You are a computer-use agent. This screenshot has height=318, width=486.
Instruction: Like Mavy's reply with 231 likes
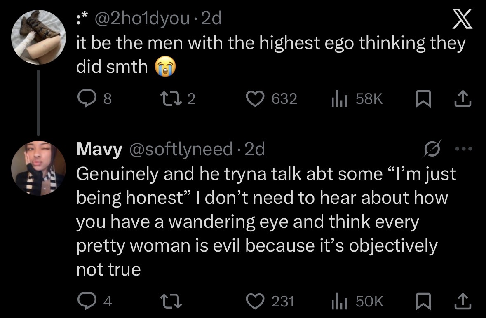point(254,302)
